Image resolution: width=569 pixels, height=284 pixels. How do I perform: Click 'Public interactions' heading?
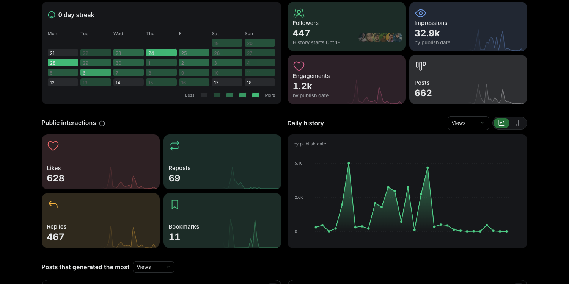click(x=69, y=123)
